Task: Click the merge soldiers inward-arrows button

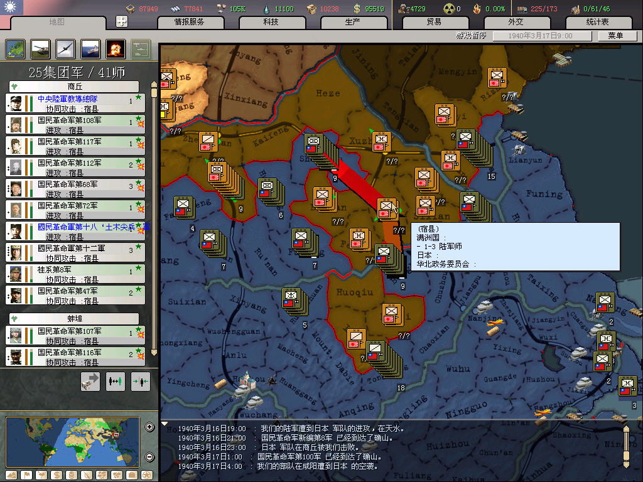Action: pyautogui.click(x=141, y=381)
